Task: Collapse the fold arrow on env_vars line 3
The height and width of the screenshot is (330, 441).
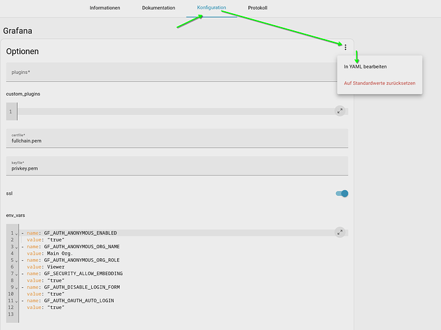Action: (x=17, y=247)
